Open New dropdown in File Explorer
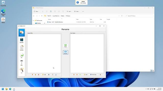The height and width of the screenshot is (91, 163). point(36,11)
